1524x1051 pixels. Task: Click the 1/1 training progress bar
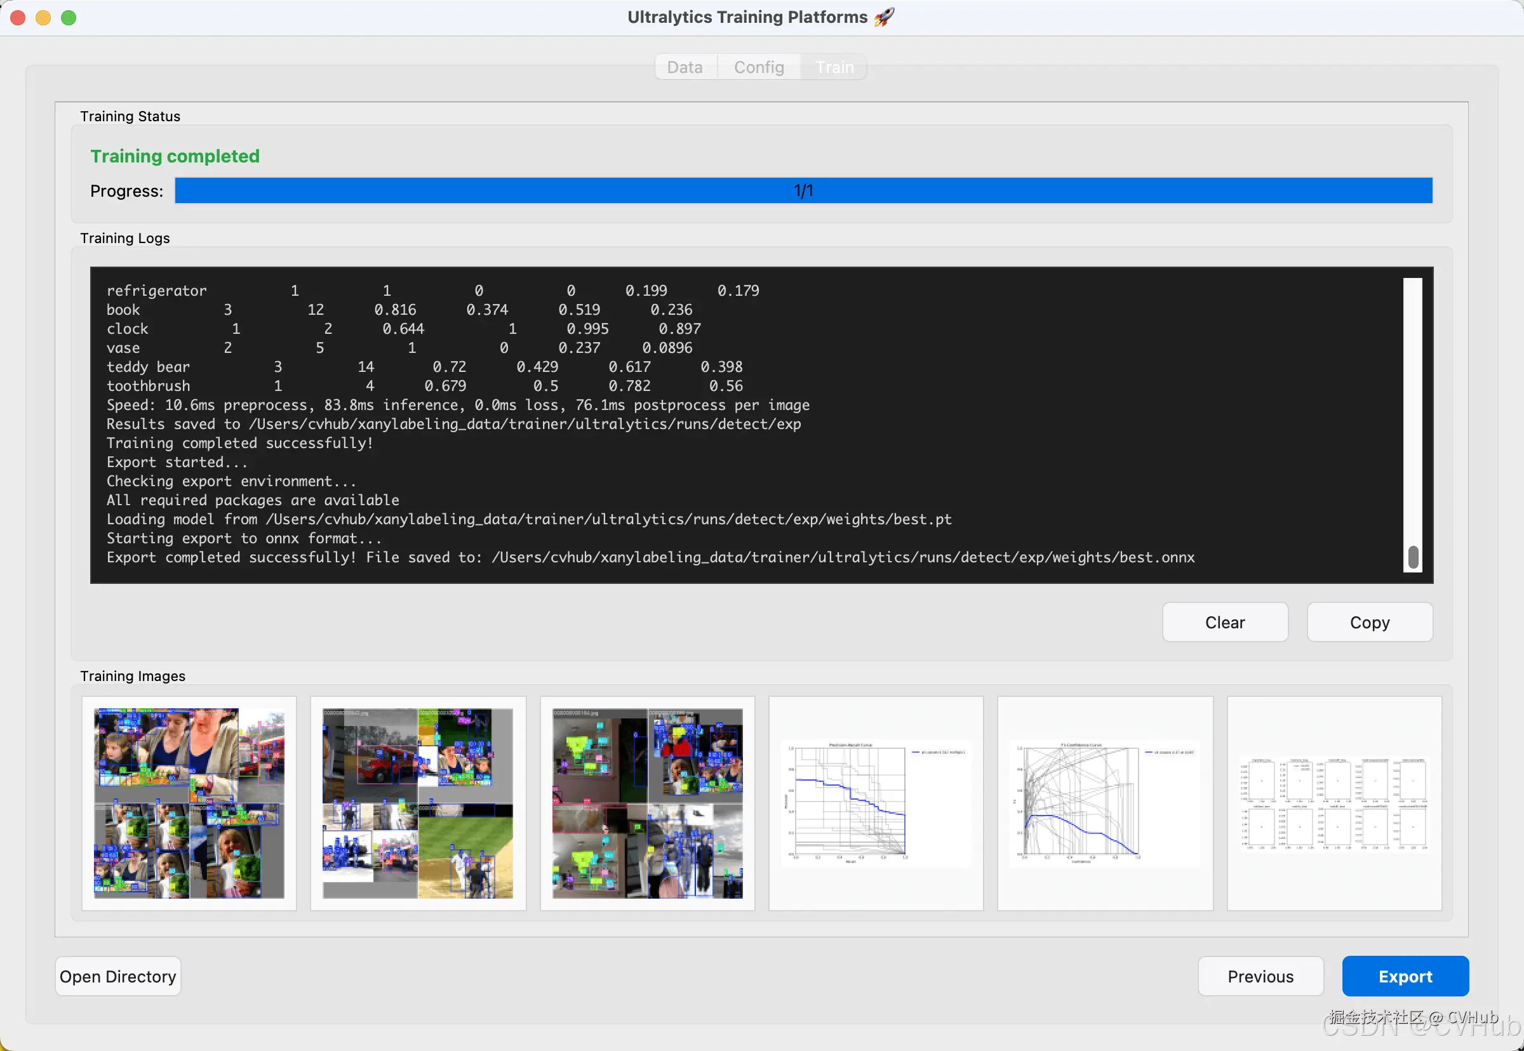click(803, 191)
